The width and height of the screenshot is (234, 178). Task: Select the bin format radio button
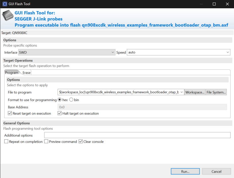71,100
